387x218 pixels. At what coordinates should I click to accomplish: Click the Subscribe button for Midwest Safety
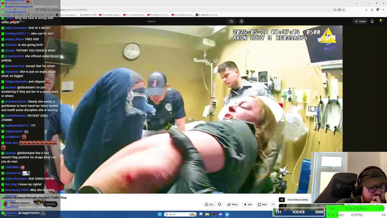pos(50,204)
